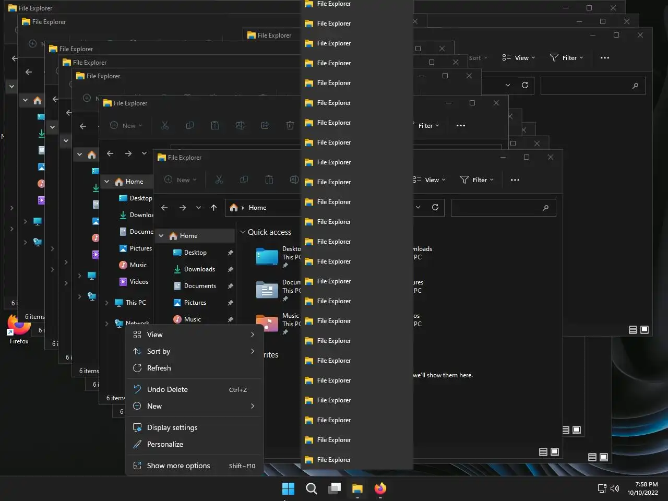Open the volume icon in the system tray
Screen dimensions: 668x501
[615, 488]
